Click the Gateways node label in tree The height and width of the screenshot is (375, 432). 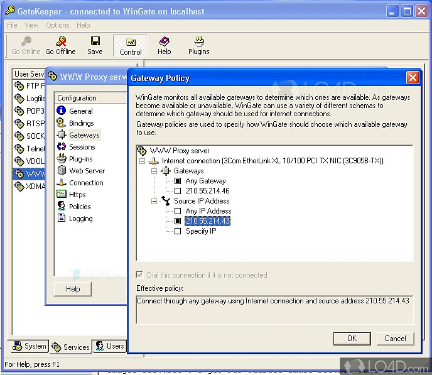tap(189, 171)
